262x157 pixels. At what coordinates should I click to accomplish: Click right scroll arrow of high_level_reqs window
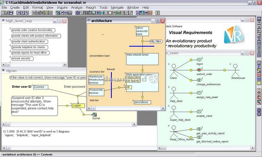[x=65, y=65]
